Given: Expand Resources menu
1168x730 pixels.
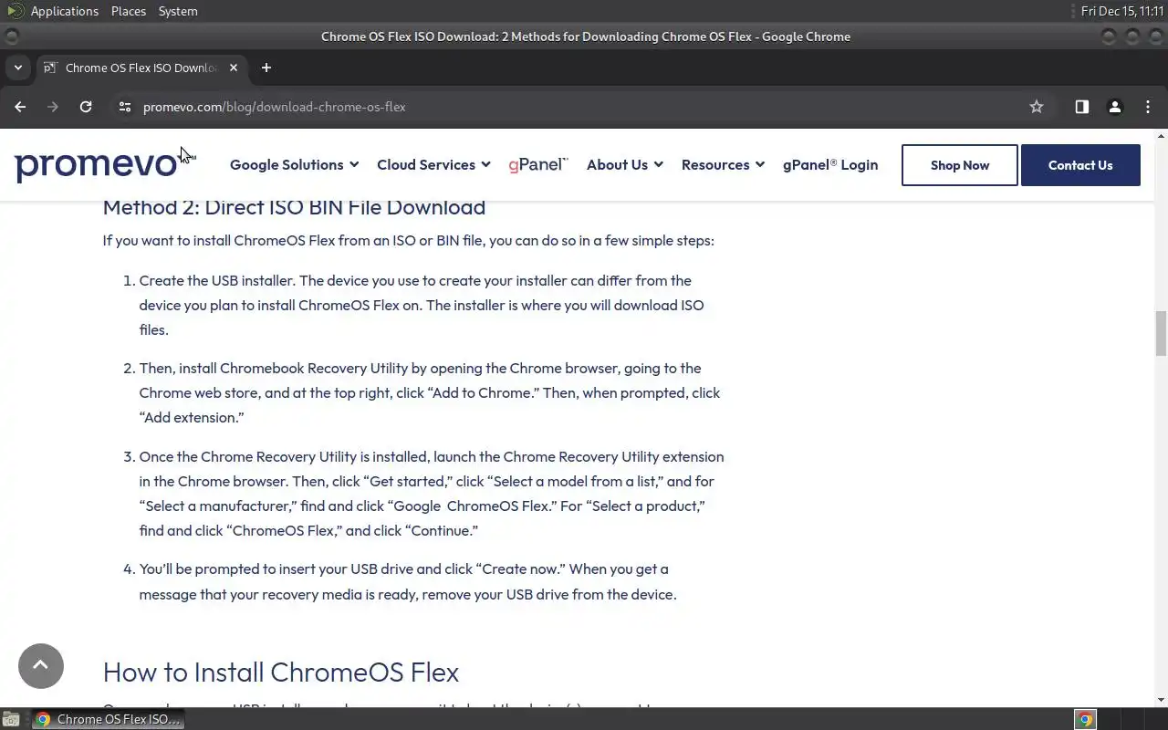Looking at the screenshot, I should click(722, 165).
